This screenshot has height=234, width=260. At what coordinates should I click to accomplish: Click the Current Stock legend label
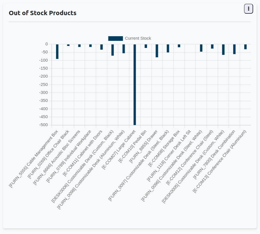click(138, 39)
